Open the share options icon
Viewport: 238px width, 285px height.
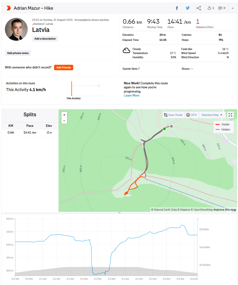(x=199, y=8)
